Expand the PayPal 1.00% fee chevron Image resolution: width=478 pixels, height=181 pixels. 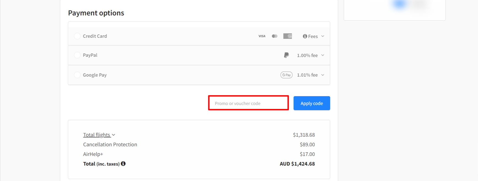[323, 55]
